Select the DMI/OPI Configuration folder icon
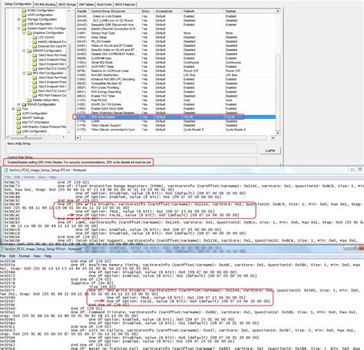364x350 pixels. [x=29, y=51]
